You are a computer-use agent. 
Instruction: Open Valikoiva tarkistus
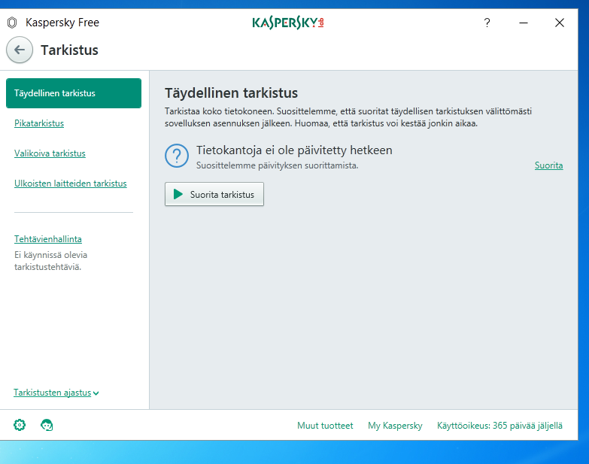point(50,153)
